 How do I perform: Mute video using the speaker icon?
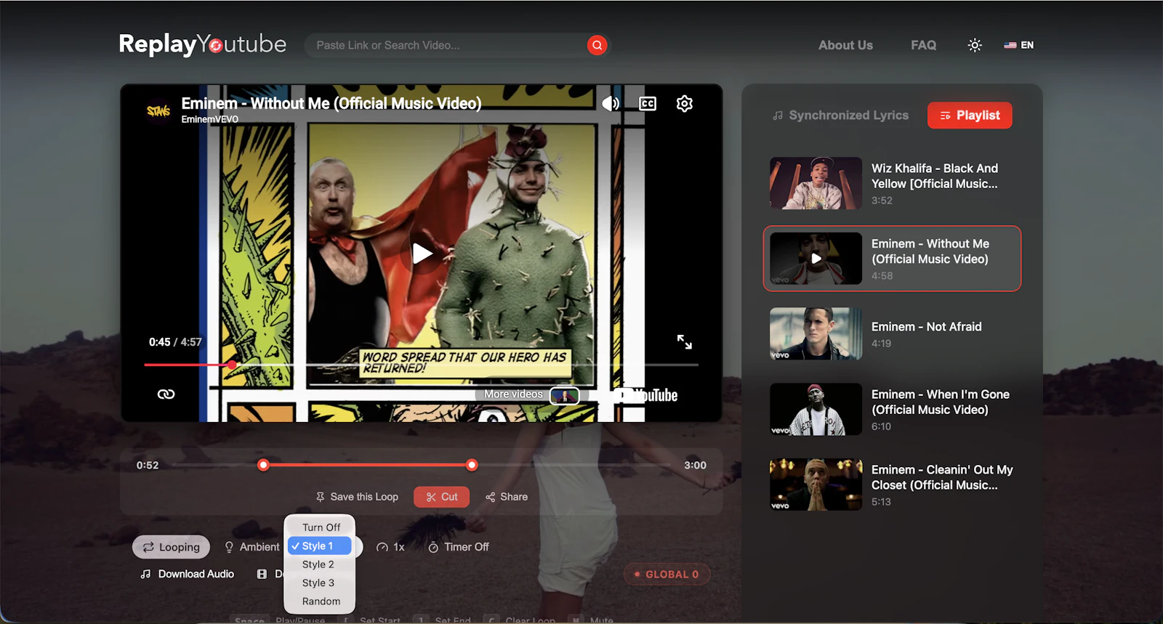(x=611, y=103)
